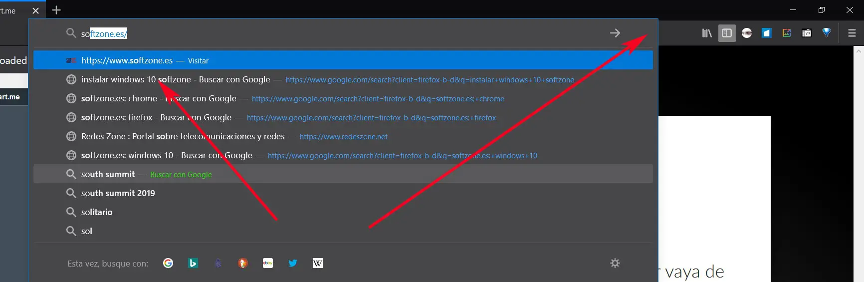Close the current browser tab
This screenshot has height=282, width=864.
tap(35, 10)
